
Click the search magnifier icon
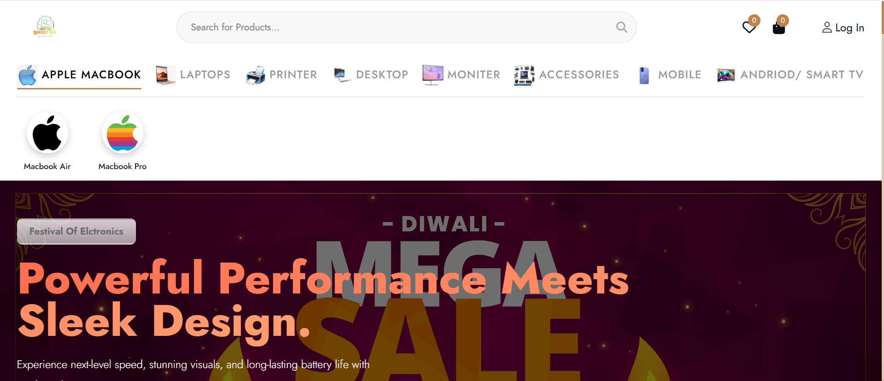coord(621,27)
